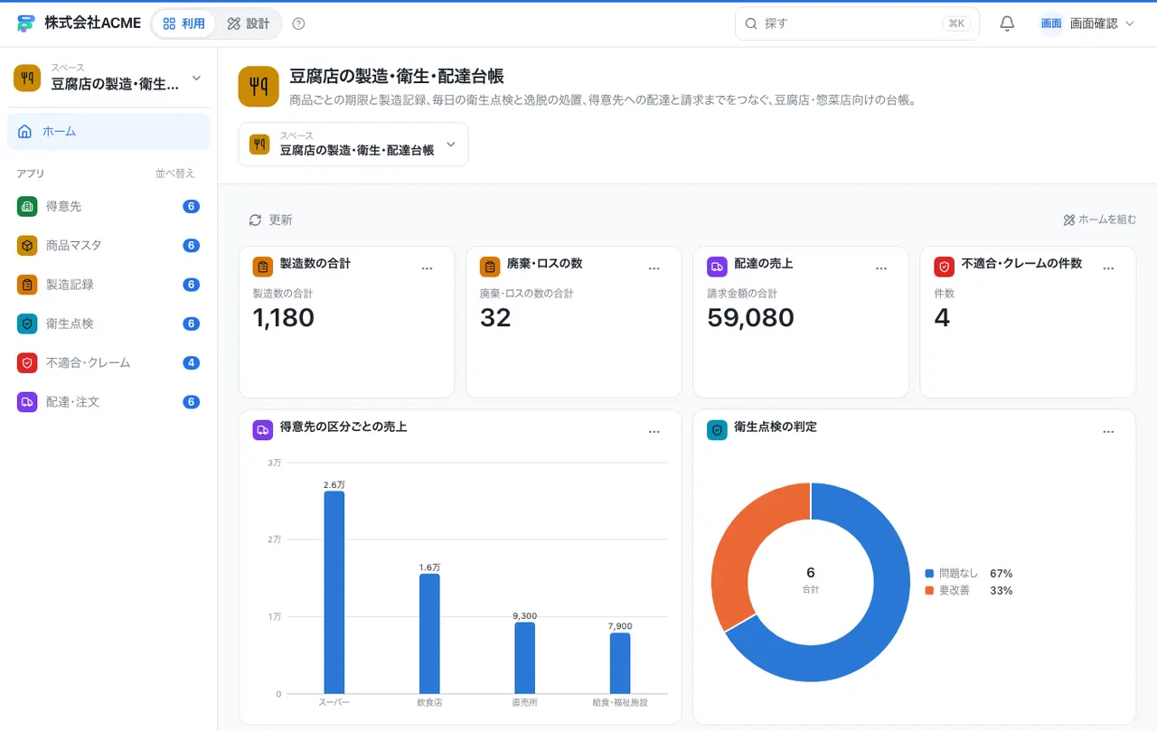The image size is (1157, 731).
Task: Click the 廃棄・ロスの数 card icon
Action: [490, 267]
